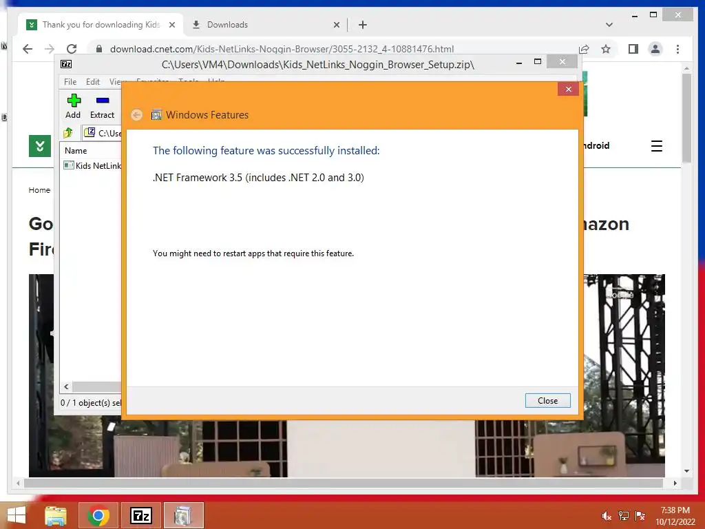
Task: Close the Windows Features dialog with red X
Action: (x=568, y=89)
